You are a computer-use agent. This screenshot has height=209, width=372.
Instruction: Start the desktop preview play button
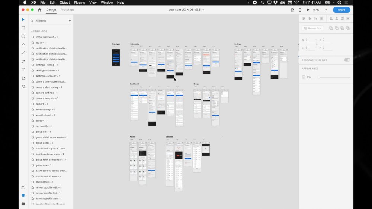coord(308,10)
